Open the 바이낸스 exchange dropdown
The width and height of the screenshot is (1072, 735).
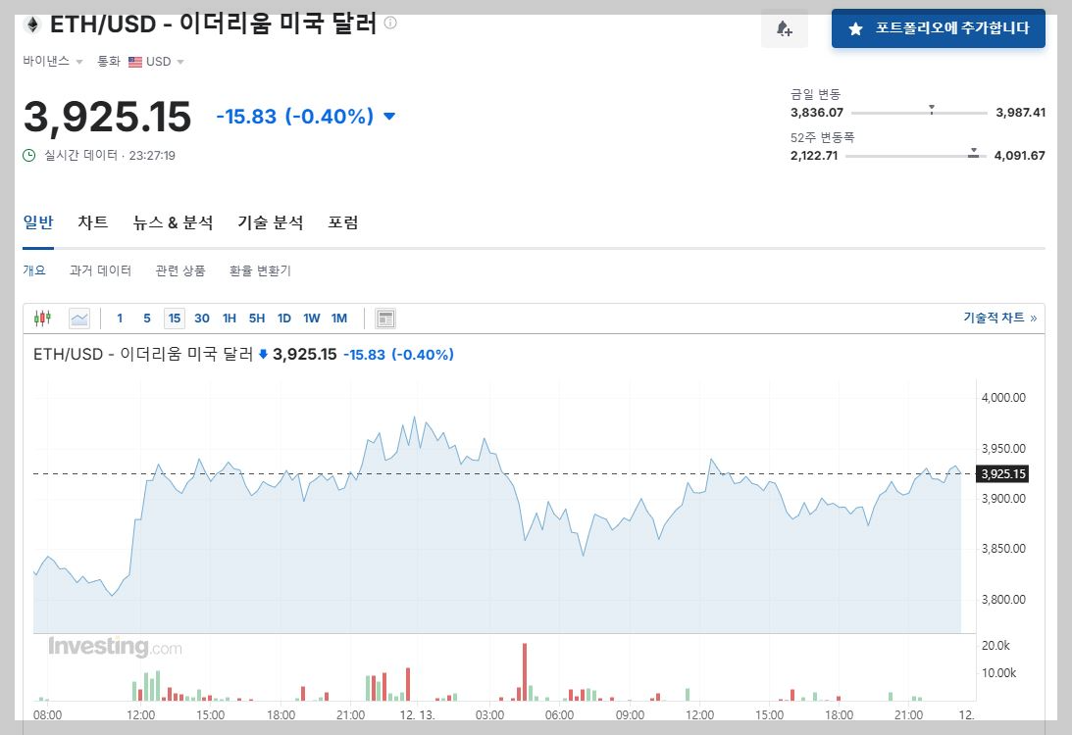pyautogui.click(x=53, y=62)
